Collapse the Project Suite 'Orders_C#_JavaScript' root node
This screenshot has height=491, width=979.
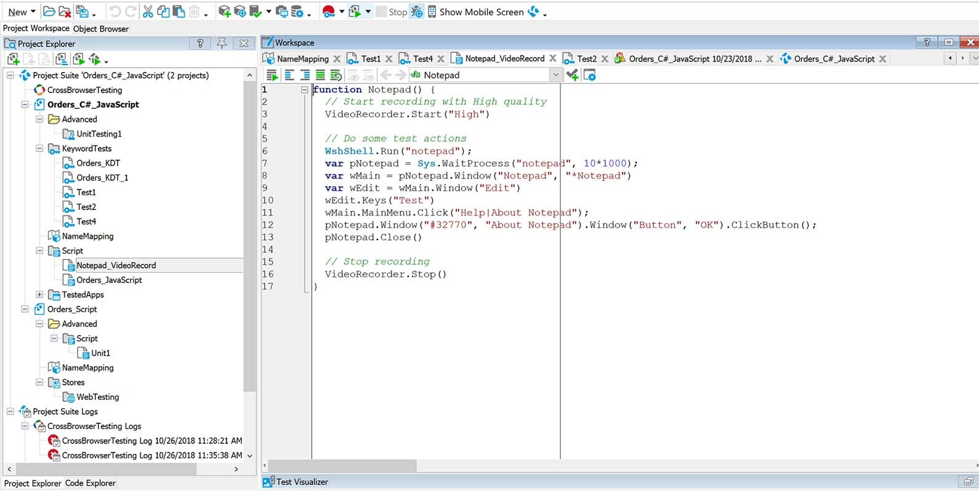(10, 75)
